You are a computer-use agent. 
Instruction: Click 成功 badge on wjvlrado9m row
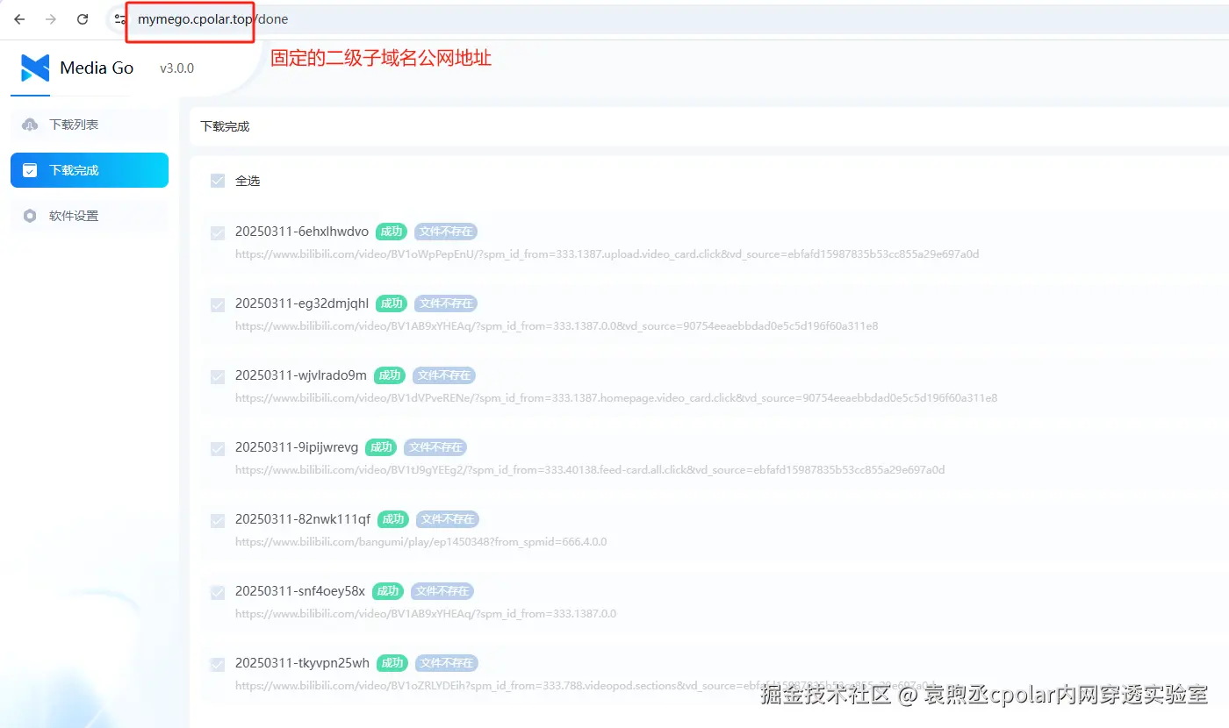tap(389, 375)
